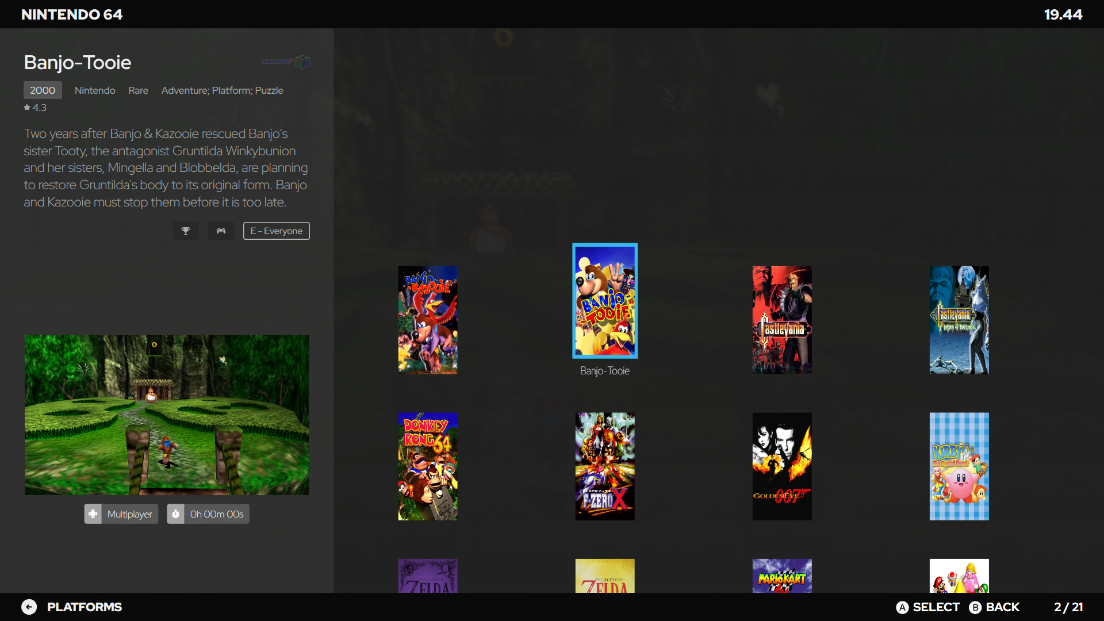Click the B button Back icon
1104x621 pixels.
[975, 607]
